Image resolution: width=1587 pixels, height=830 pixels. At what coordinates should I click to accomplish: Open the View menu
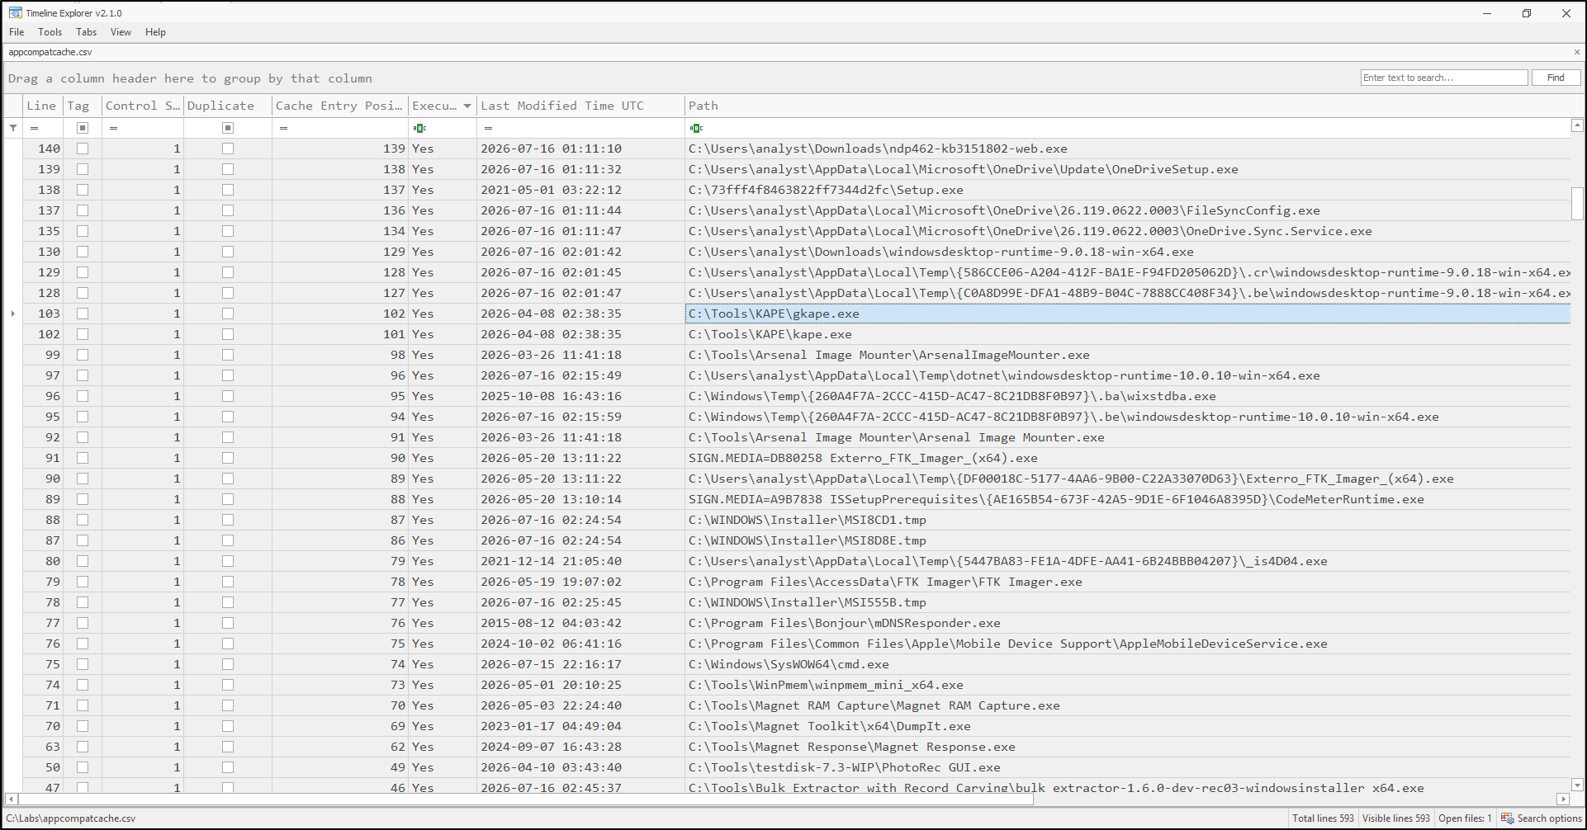click(121, 32)
